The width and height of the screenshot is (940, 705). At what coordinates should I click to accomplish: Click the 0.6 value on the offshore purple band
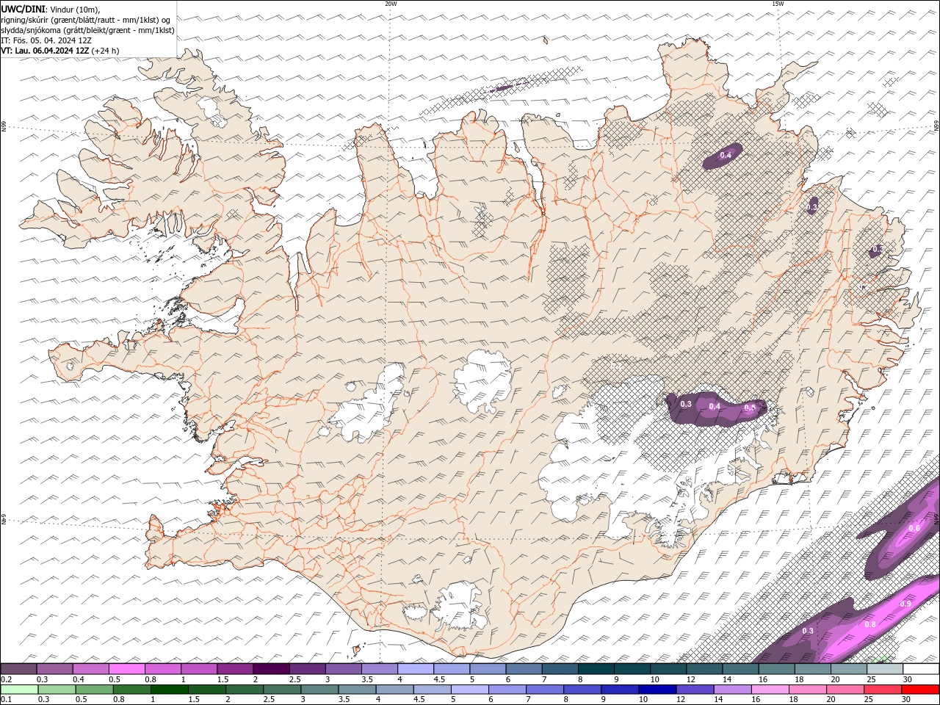(914, 528)
